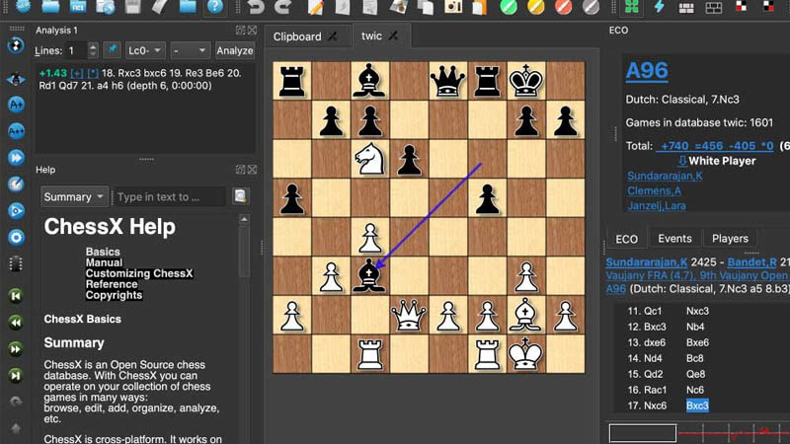
Task: Open the Bandet,R player link
Action: tap(751, 262)
